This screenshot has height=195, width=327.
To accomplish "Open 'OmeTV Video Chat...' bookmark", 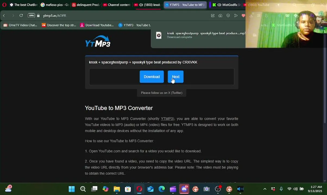I will [20, 25].
